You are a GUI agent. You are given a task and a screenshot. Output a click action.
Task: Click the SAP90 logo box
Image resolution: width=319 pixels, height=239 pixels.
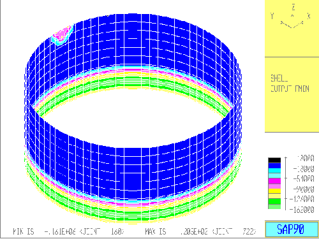pos(292,229)
